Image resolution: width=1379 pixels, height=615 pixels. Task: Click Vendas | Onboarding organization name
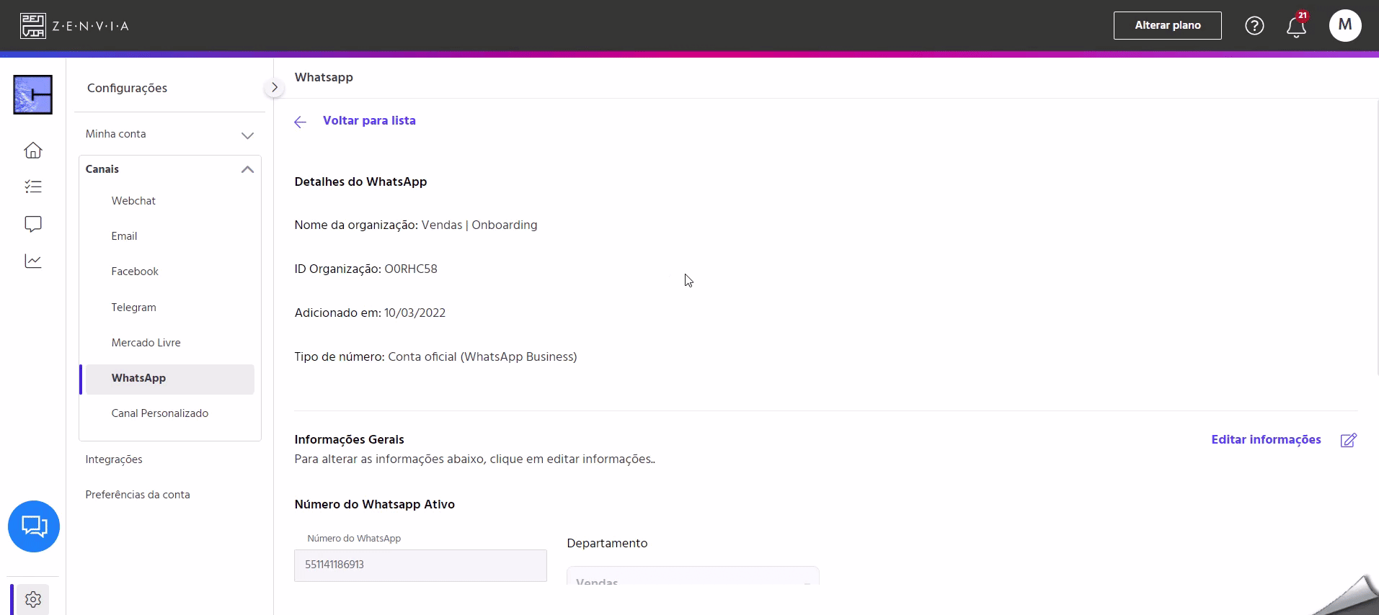[479, 225]
